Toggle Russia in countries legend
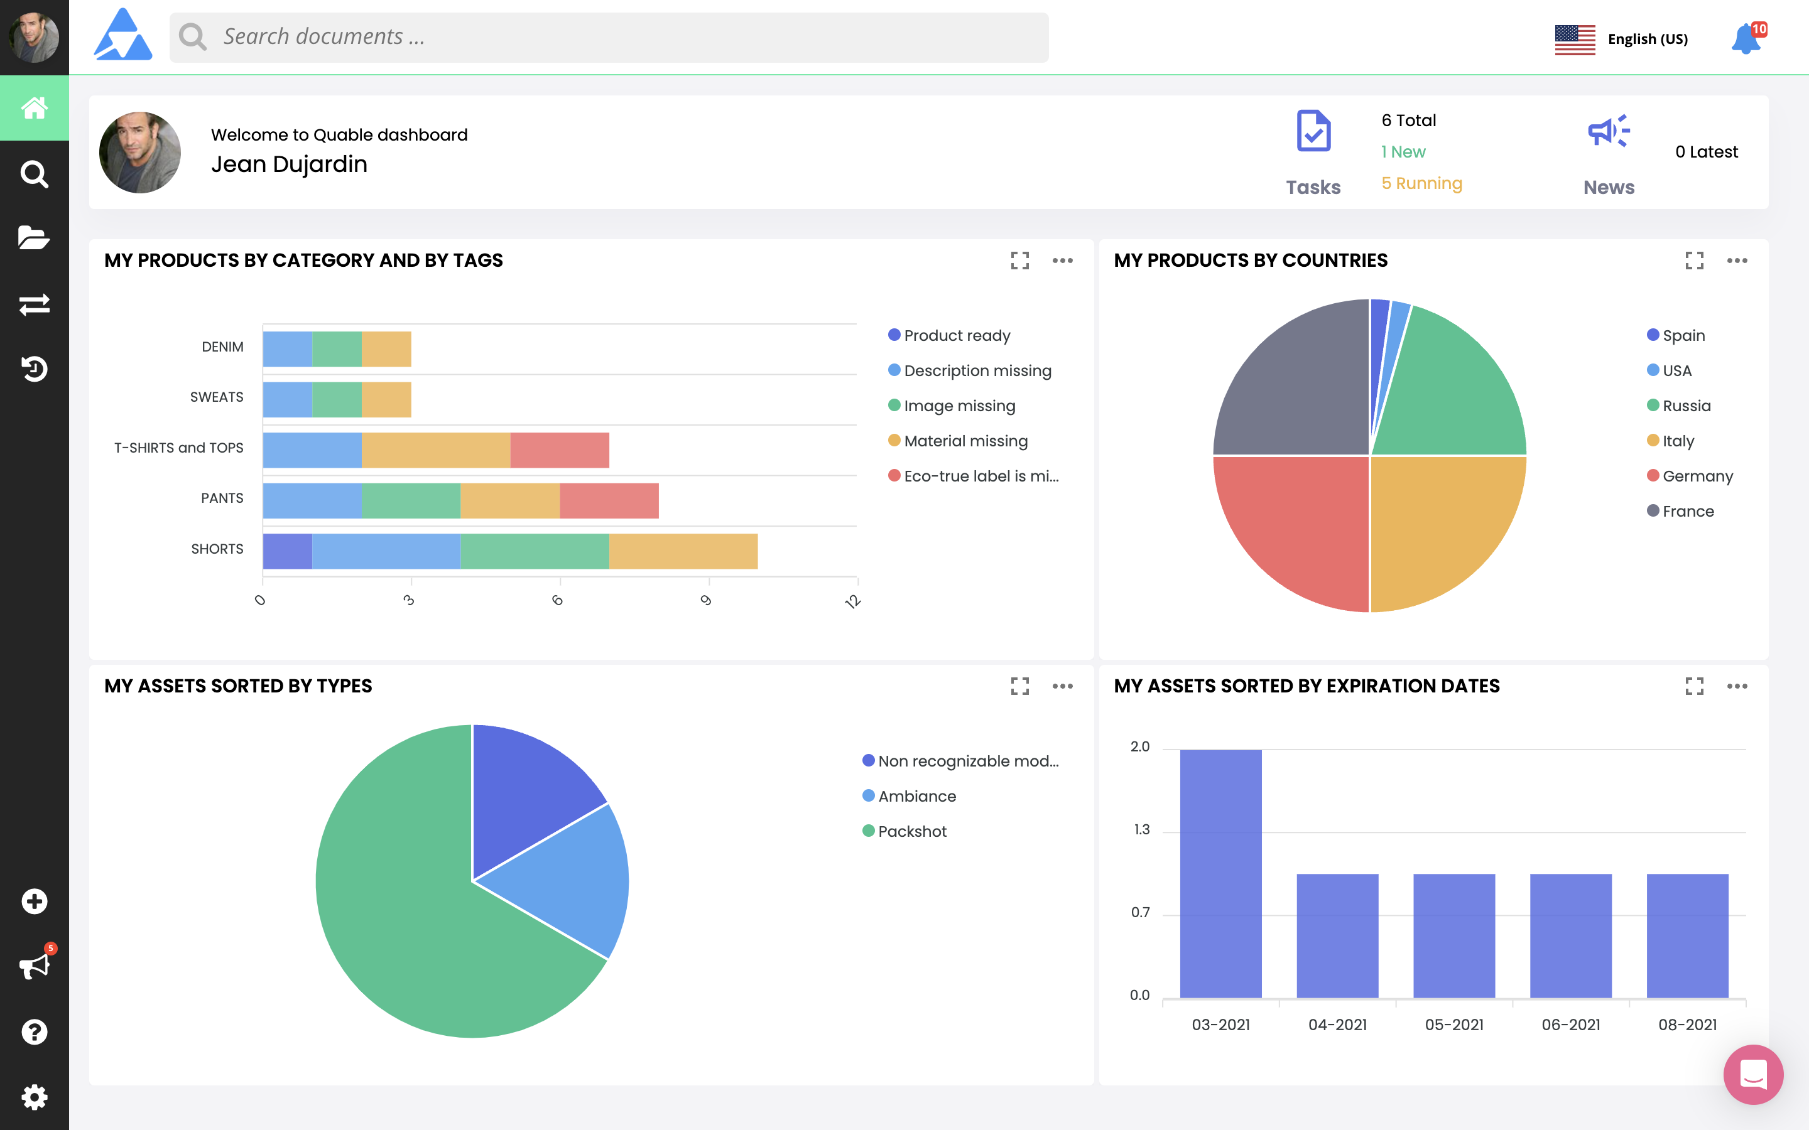The height and width of the screenshot is (1130, 1809). [x=1679, y=406]
